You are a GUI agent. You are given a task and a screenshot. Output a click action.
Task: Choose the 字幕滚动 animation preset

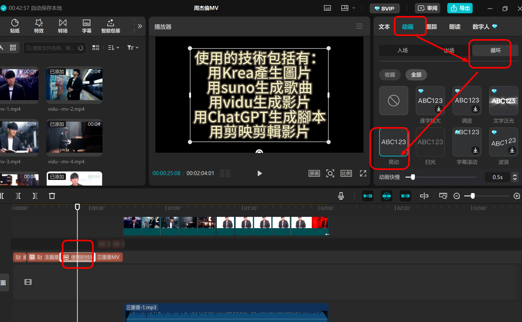click(x=467, y=142)
